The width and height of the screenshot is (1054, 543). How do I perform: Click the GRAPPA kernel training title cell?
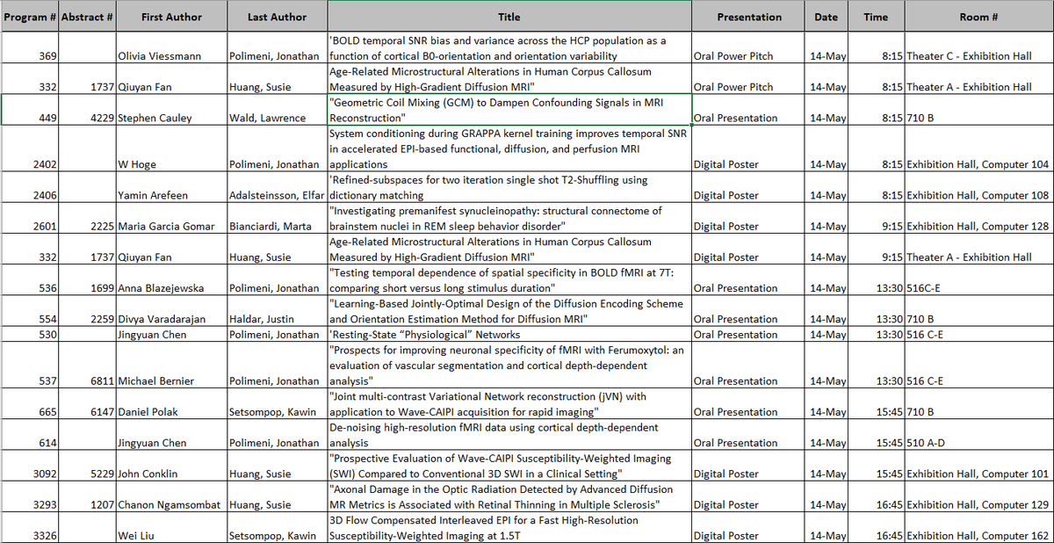pos(509,149)
